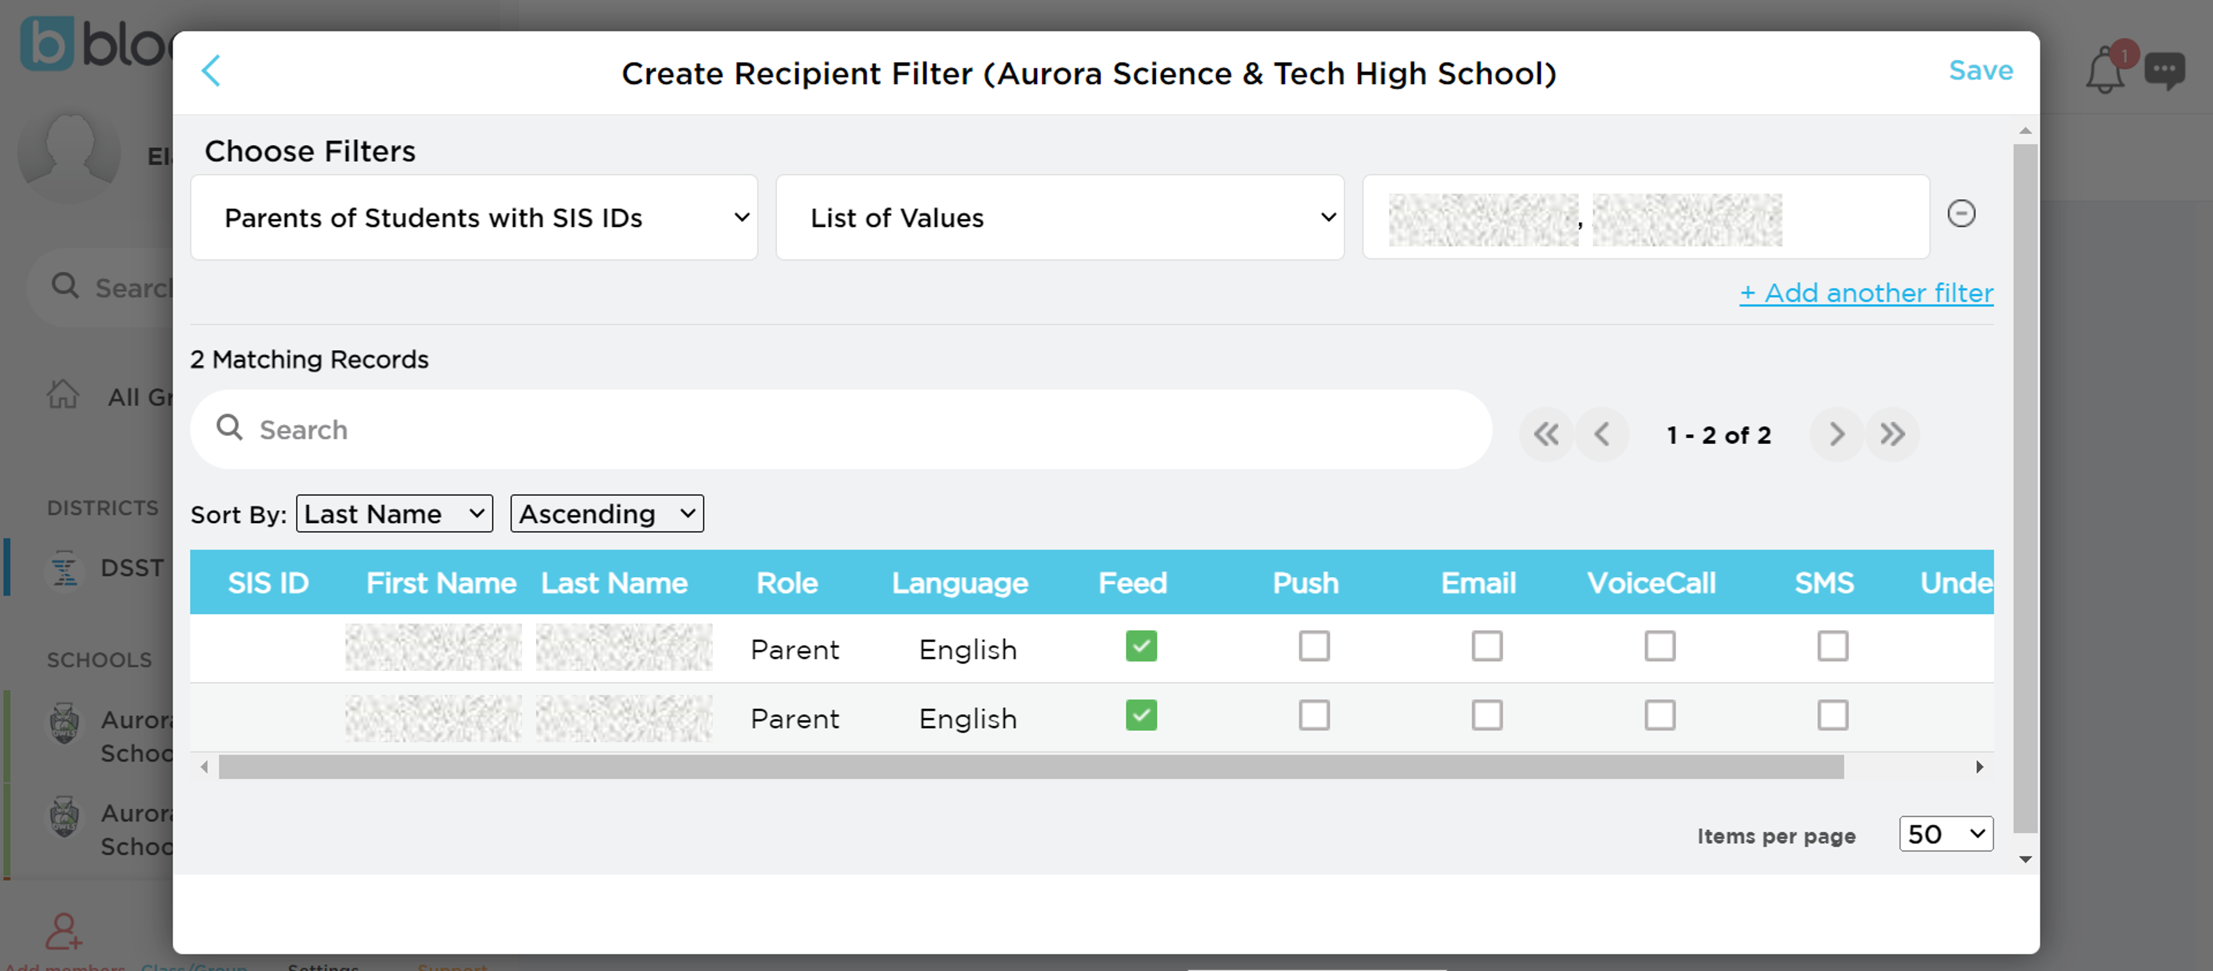Image resolution: width=2213 pixels, height=971 pixels.
Task: Click the Email column header
Action: point(1479,583)
